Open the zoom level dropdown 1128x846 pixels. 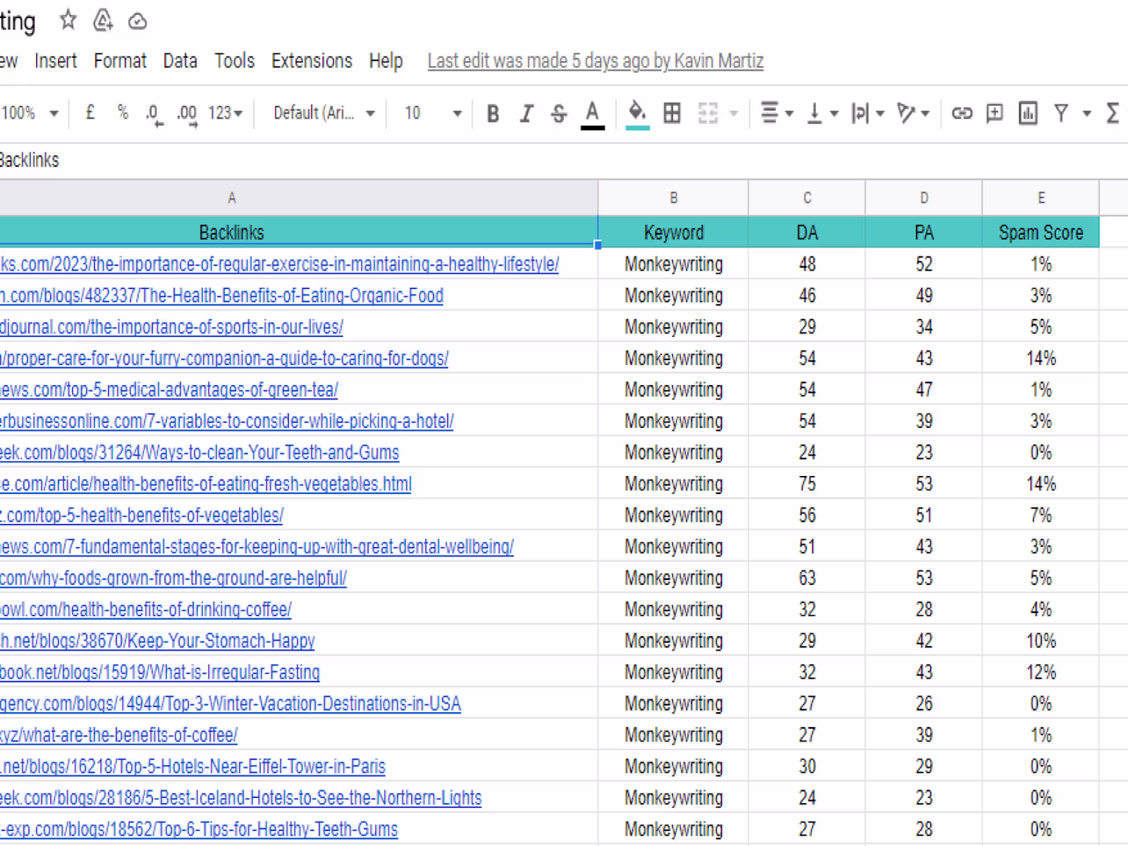[x=29, y=113]
